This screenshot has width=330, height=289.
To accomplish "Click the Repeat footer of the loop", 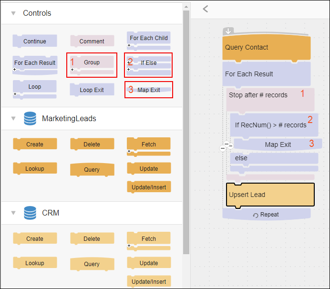I will (x=267, y=215).
